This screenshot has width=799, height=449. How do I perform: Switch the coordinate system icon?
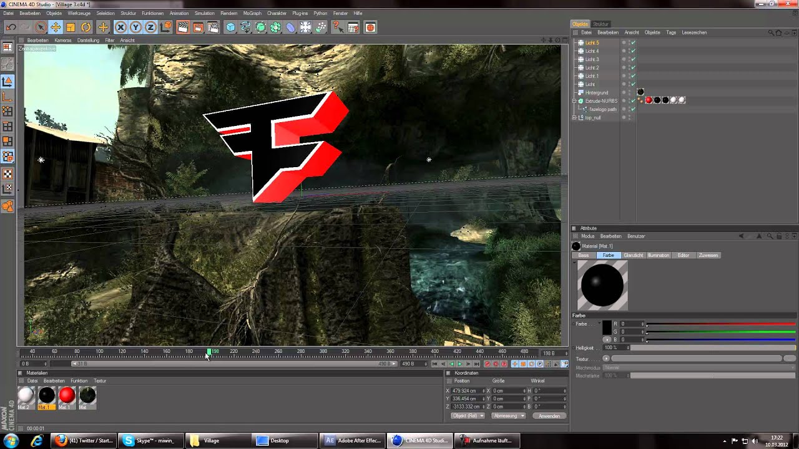click(165, 27)
